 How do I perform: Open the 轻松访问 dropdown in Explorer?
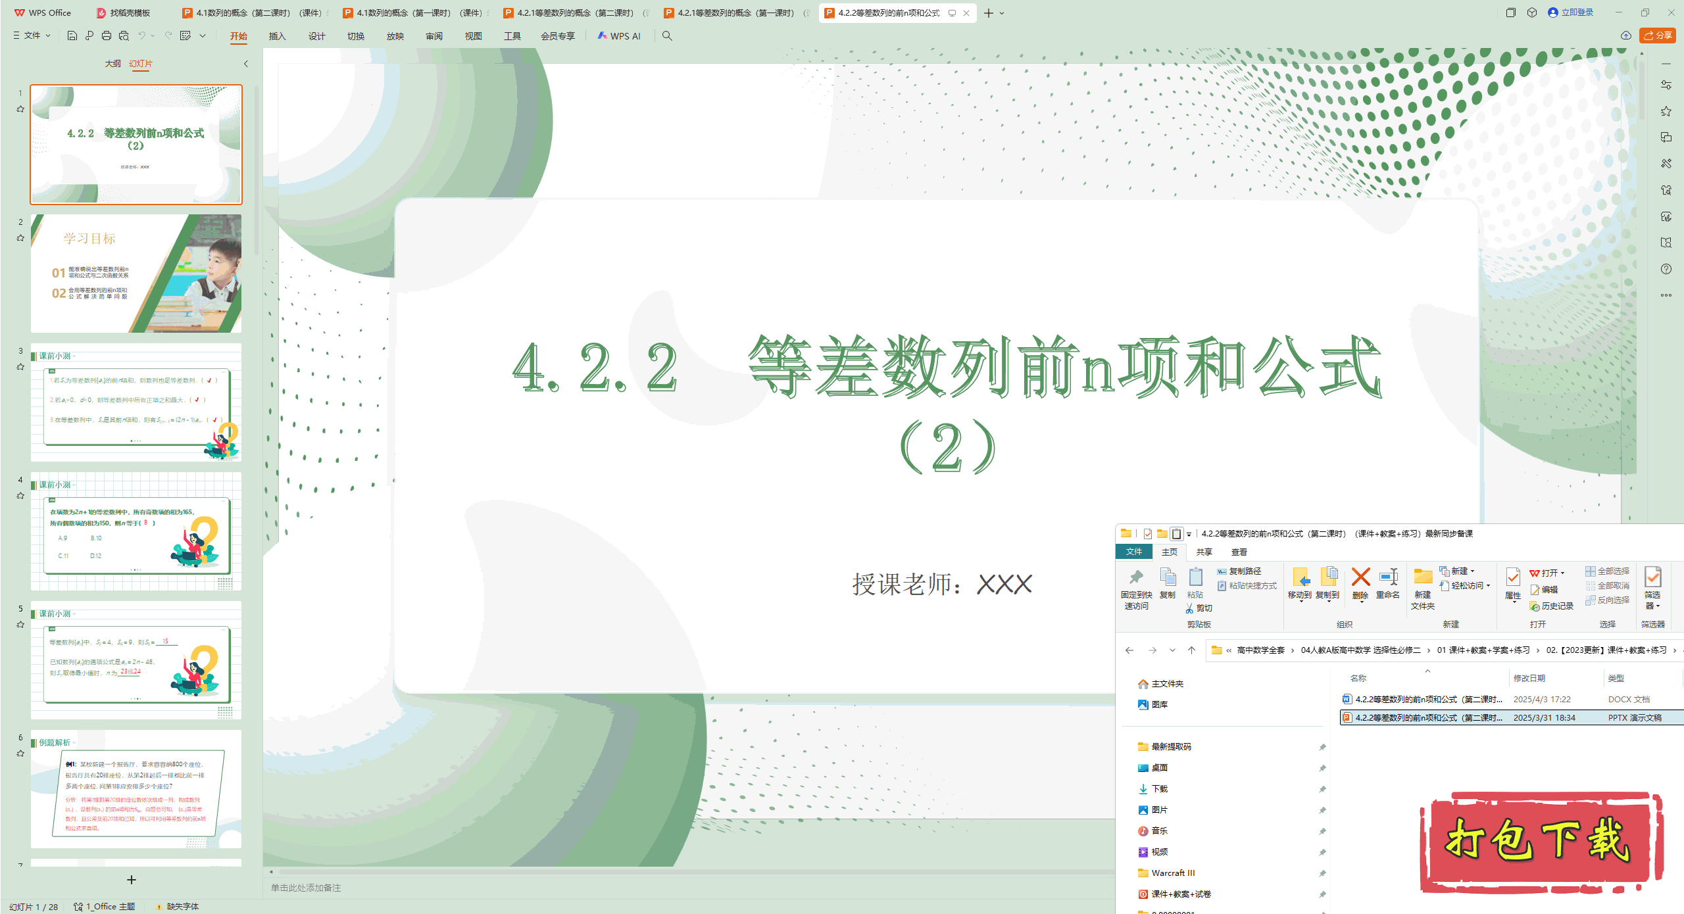click(1465, 585)
